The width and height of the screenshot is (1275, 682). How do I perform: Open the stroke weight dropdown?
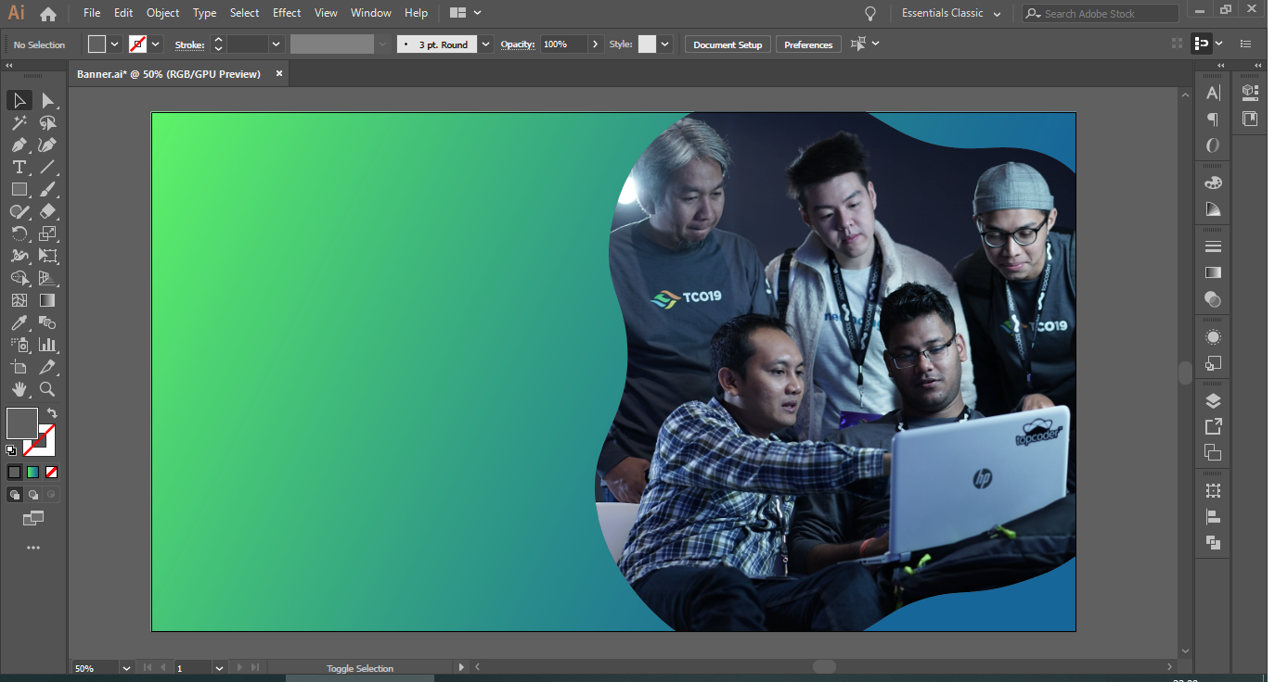(x=276, y=44)
